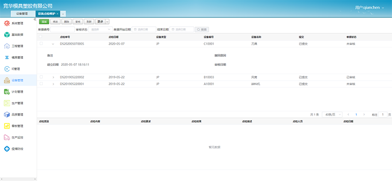Focus the 前往 page number input
Screen dimensions: 392x181
(383, 115)
